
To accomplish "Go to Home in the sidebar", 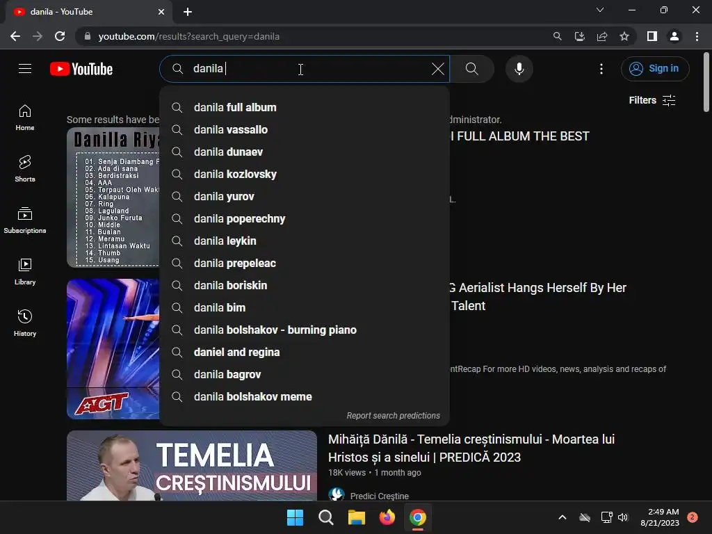I will (25, 118).
